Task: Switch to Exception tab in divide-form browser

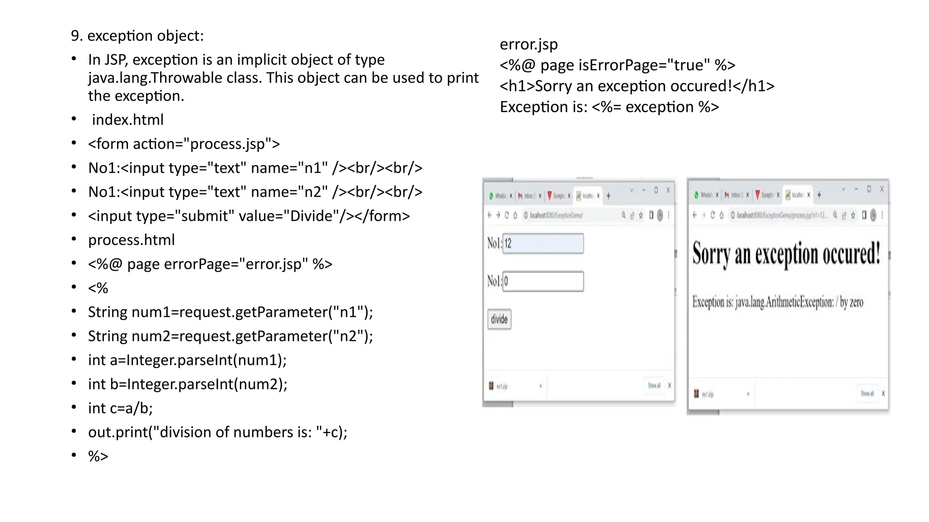Action: click(558, 196)
